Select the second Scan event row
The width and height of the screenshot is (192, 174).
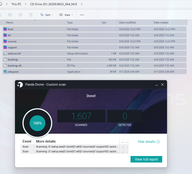click(74, 151)
